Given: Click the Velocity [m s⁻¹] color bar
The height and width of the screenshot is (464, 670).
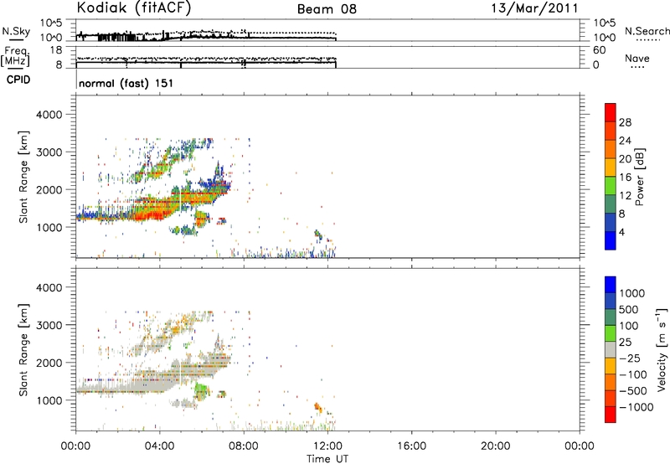Looking at the screenshot, I should (611, 349).
